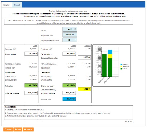This screenshot has height=136, width=147.
Task: Click the Reset button
Action: coord(8,129)
